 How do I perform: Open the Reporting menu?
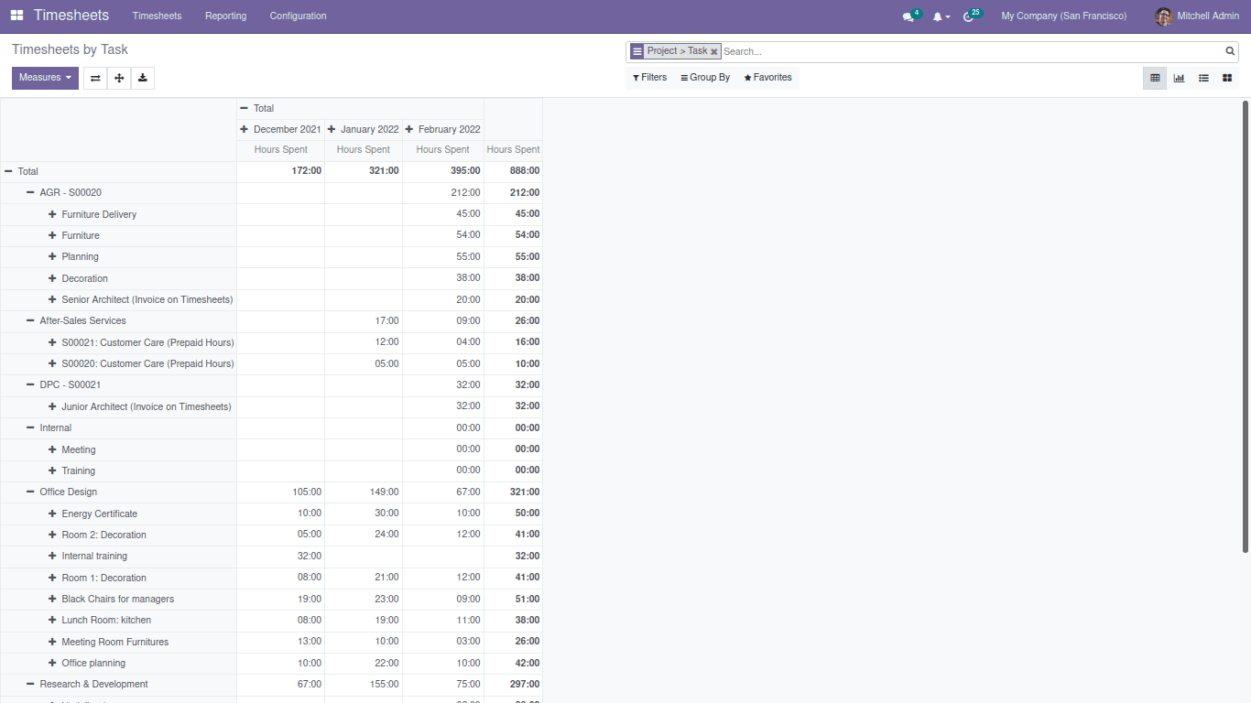(225, 16)
